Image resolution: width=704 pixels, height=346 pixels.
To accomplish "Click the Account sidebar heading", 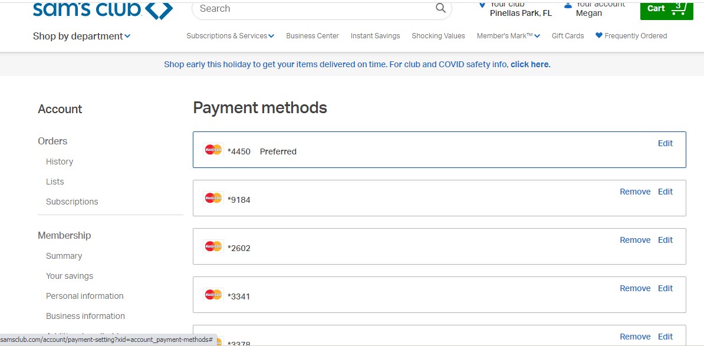I will click(x=60, y=109).
